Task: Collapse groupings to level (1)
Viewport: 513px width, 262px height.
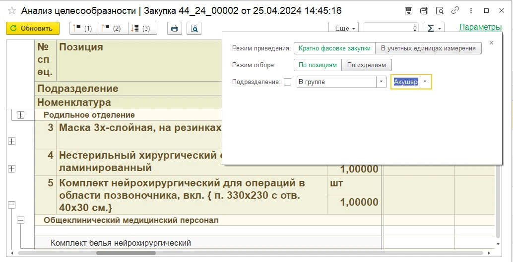Action: [84, 28]
